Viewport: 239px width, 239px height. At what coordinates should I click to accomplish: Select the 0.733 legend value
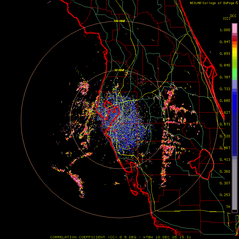pyautogui.click(x=225, y=89)
